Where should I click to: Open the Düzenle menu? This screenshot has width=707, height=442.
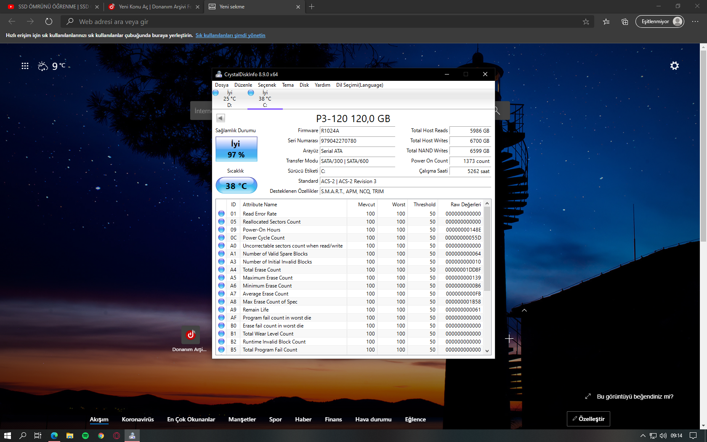243,85
